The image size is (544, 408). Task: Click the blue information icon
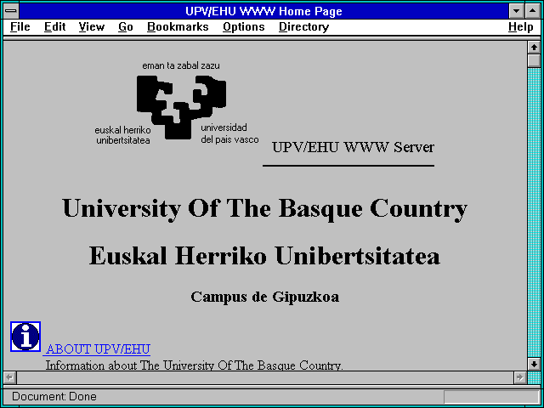tap(25, 337)
